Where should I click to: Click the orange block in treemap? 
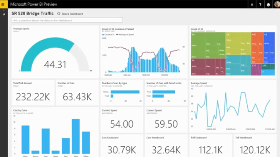pos(257,48)
